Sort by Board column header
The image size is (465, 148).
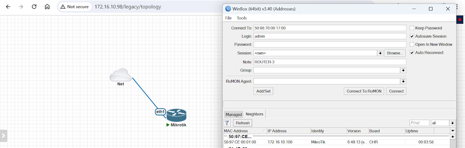[387, 131]
